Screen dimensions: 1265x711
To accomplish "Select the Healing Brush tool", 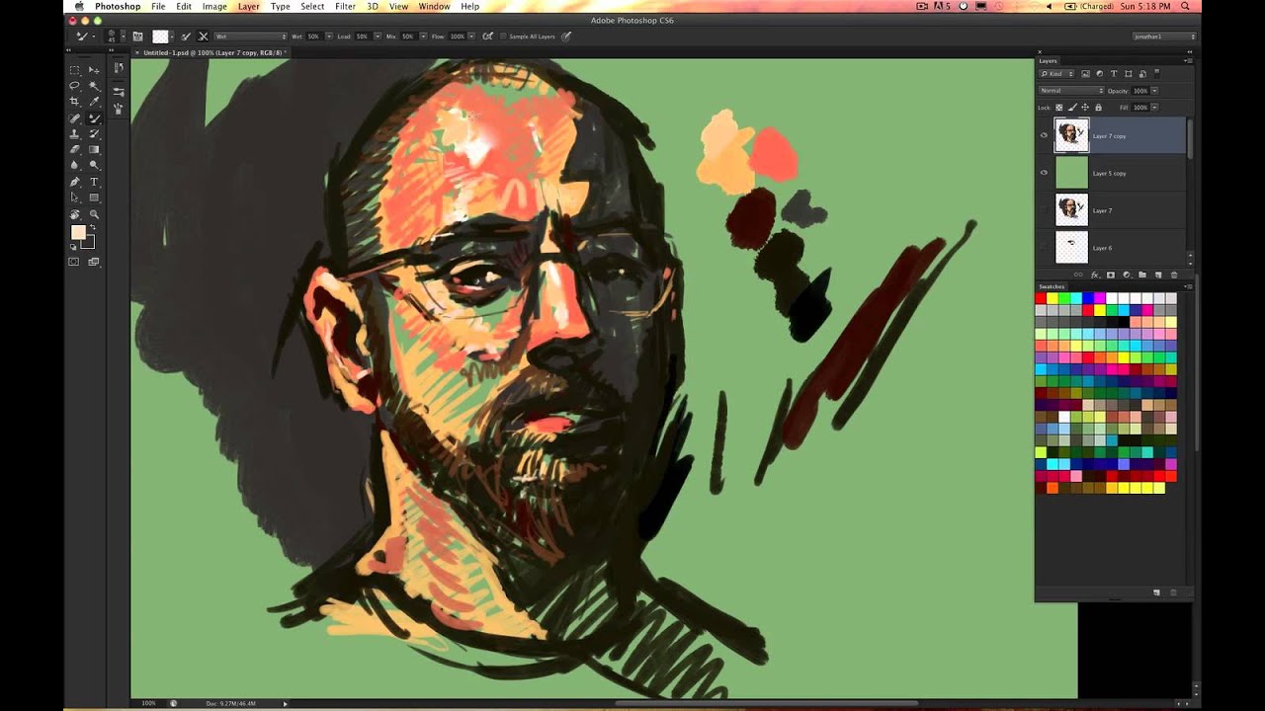I will 74,118.
